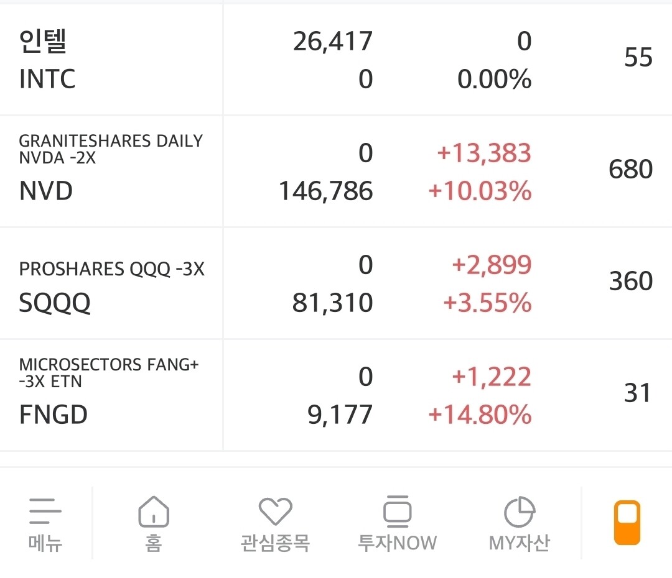Select the 관심종목 tab label

coord(275,543)
